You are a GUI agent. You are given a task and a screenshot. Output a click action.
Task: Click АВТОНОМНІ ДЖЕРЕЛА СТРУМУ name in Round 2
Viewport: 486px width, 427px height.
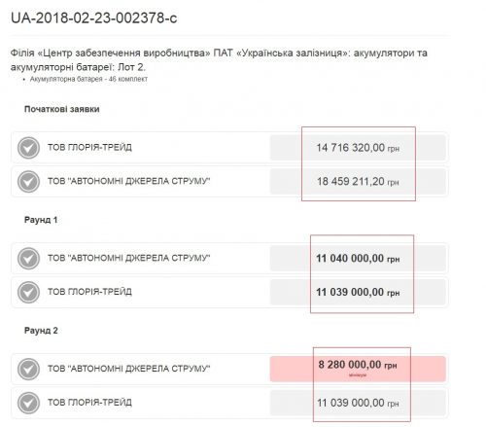[129, 369]
